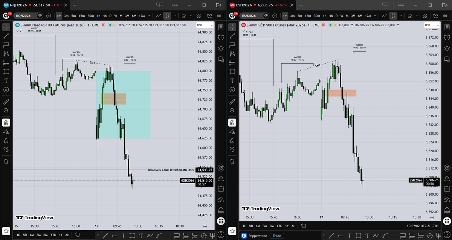
Task: Select 5m timeframe in NQH2026 window
Action: [x=74, y=16]
